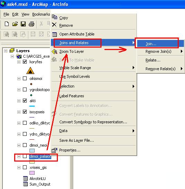Choose Join... from the submenu
Screen dimensions: 185x189
click(160, 44)
